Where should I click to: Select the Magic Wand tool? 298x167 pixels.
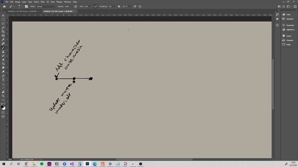click(x=3, y=28)
